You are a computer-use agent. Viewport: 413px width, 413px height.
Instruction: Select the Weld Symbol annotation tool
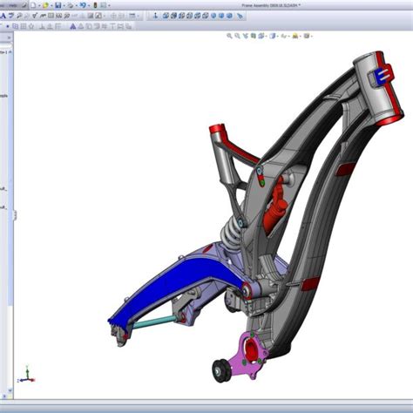pyautogui.click(x=43, y=16)
